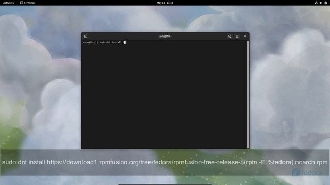Viewport: 330px width, 185px height.
Task: Click the power icon in top bar
Action: click(325, 3)
